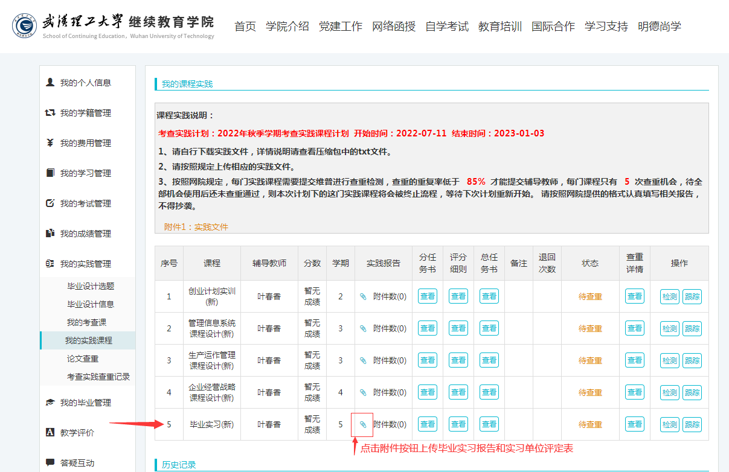This screenshot has width=729, height=472.
Task: Click the speech bubble icon beside 答疑互动
Action: (50, 463)
